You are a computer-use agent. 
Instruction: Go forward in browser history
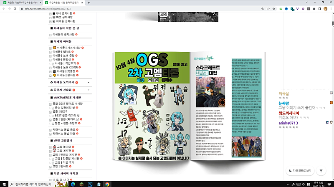[9, 9]
